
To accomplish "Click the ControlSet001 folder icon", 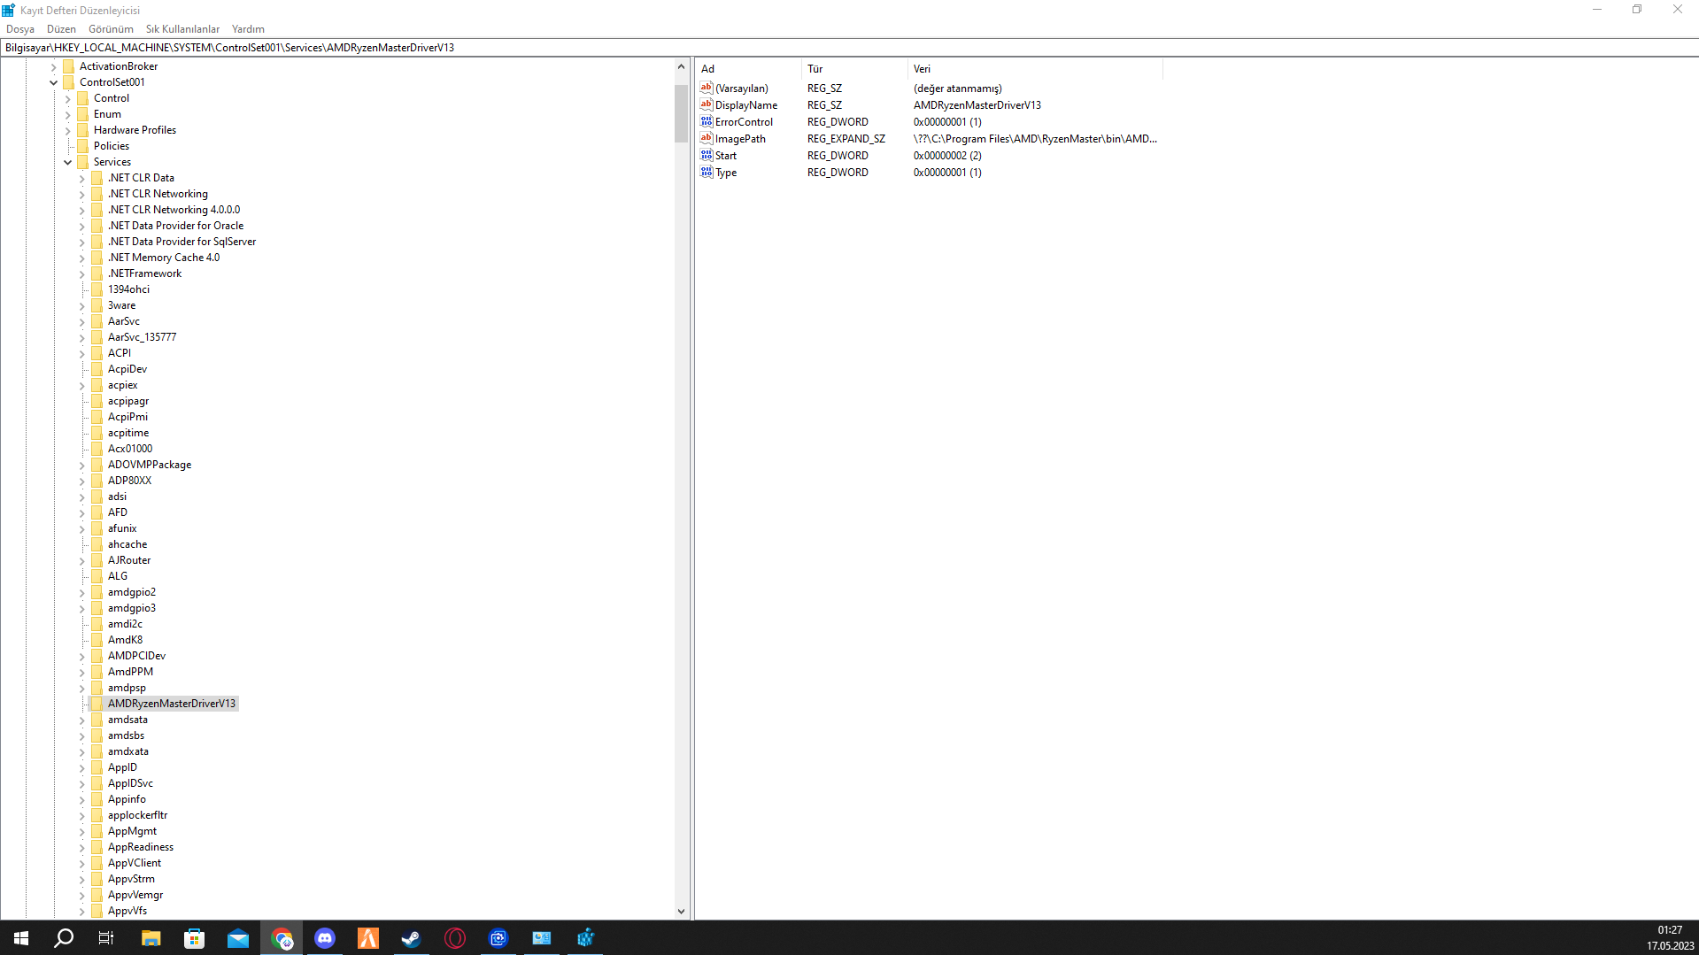I will pyautogui.click(x=69, y=82).
